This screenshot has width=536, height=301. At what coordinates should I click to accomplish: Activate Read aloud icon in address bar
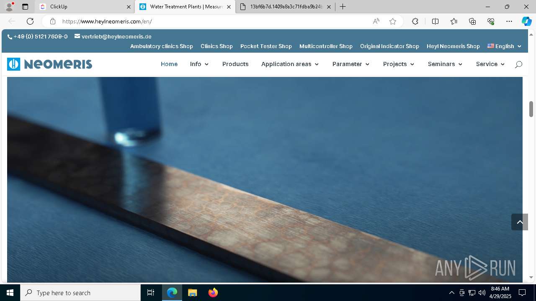tap(376, 21)
